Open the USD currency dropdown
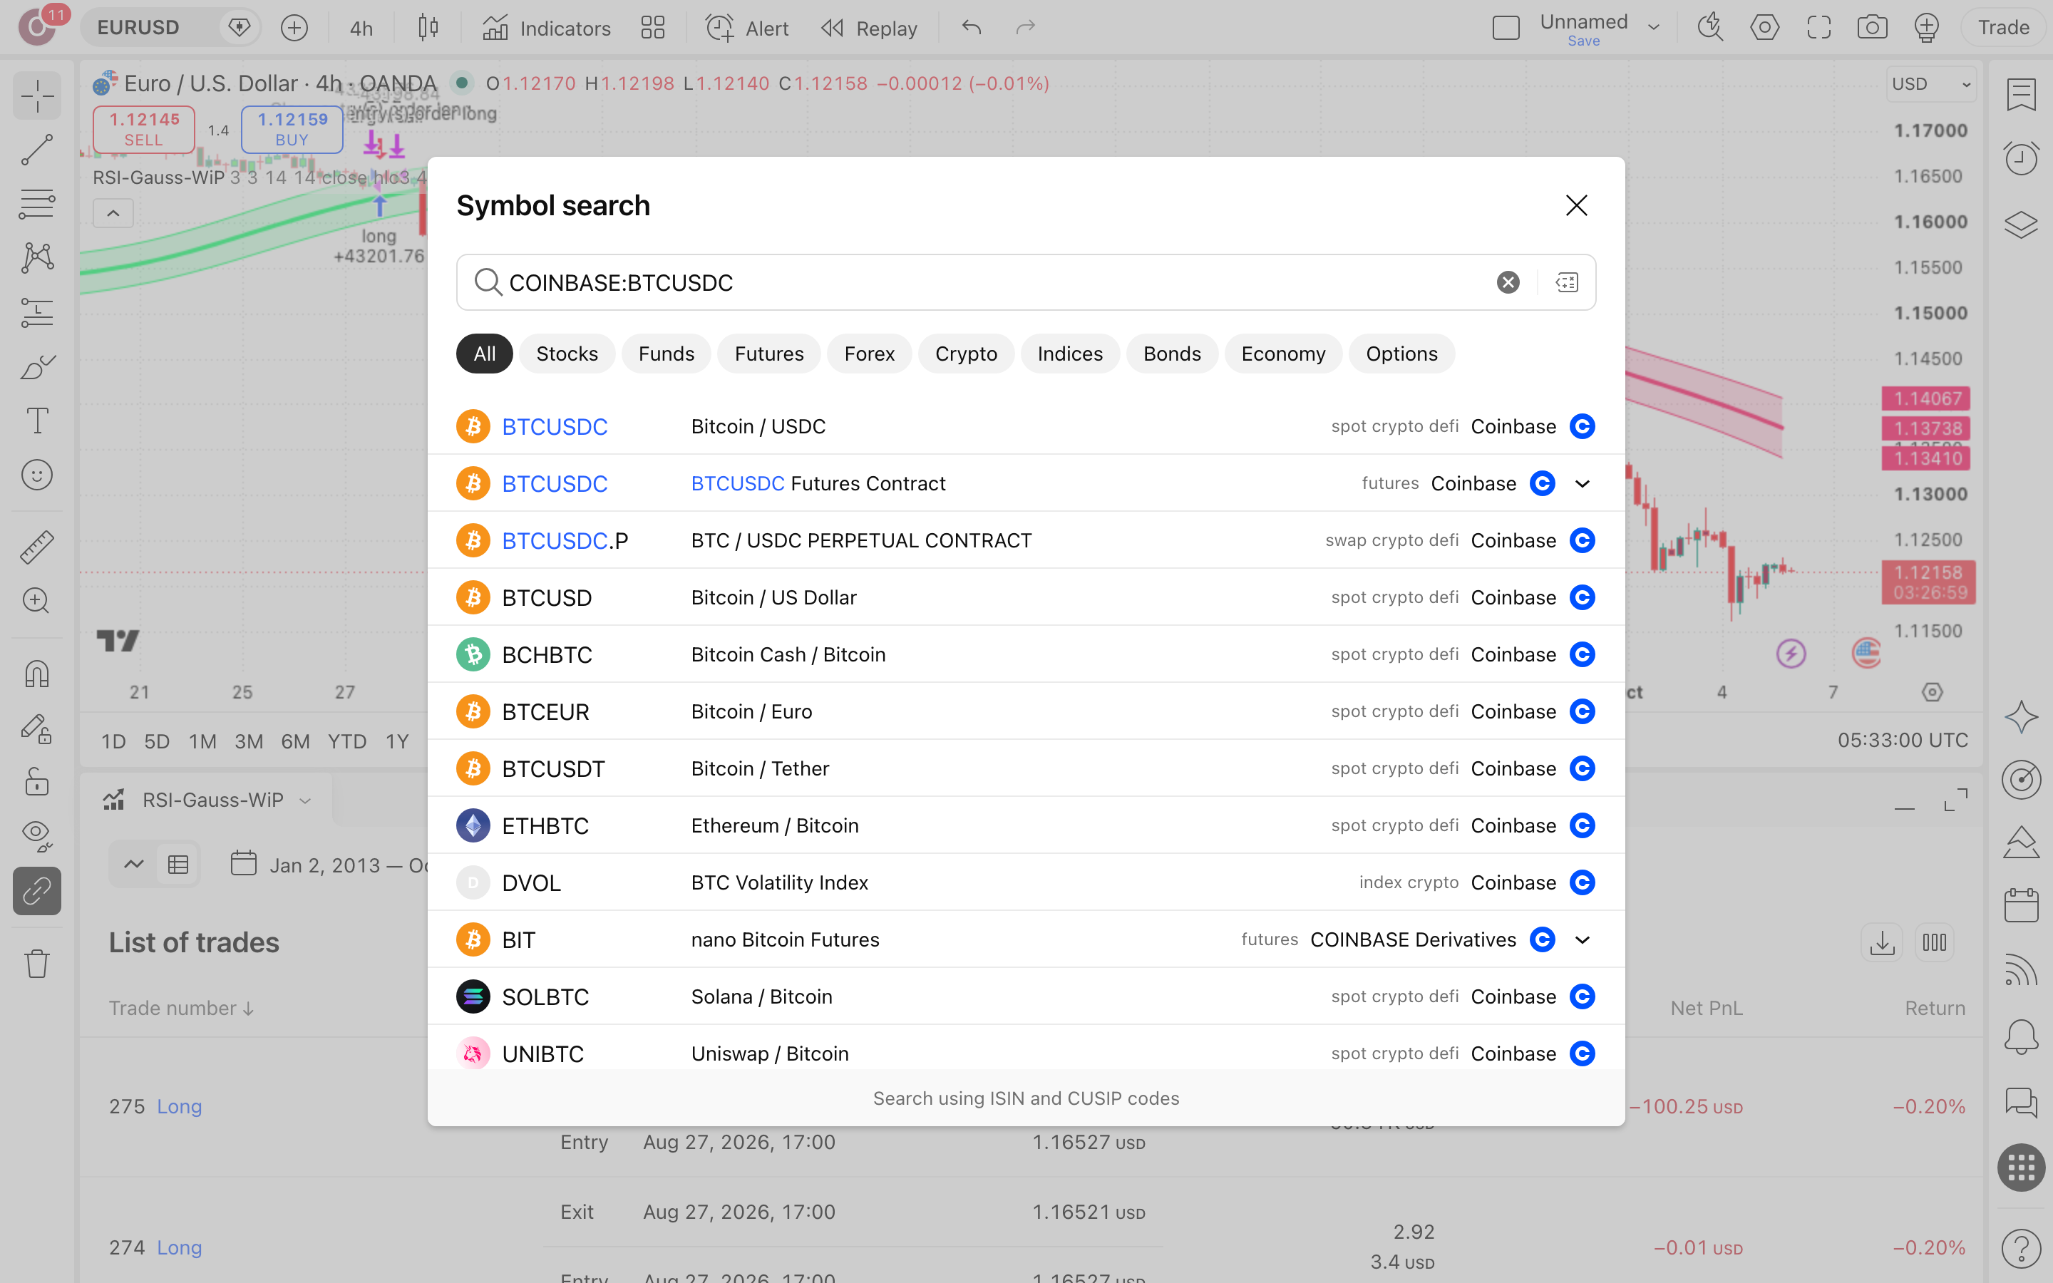The height and width of the screenshot is (1283, 2053). coord(1931,84)
